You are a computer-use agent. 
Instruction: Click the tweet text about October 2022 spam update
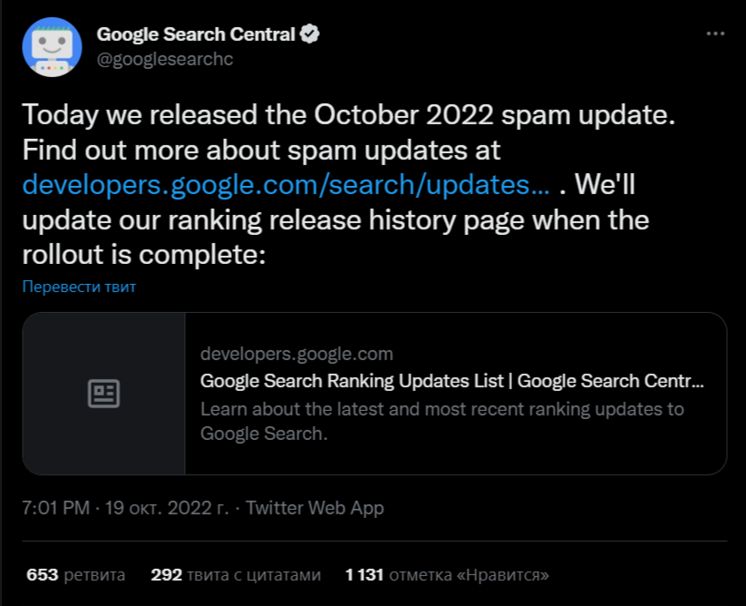(x=349, y=115)
